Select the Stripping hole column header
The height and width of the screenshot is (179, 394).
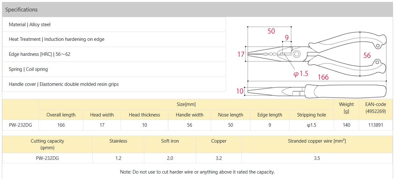tap(311, 115)
